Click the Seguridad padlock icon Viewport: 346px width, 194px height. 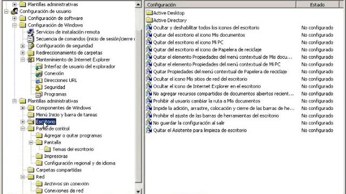pyautogui.click(x=39, y=87)
